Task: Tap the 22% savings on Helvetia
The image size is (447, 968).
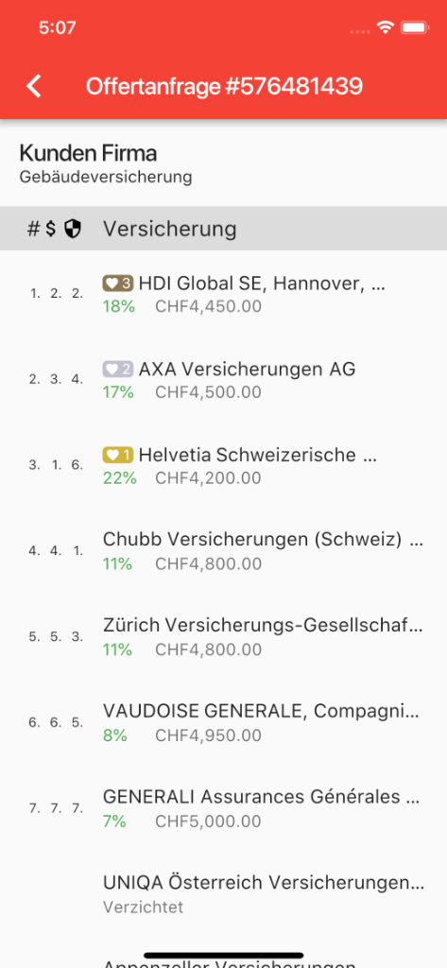Action: [119, 477]
